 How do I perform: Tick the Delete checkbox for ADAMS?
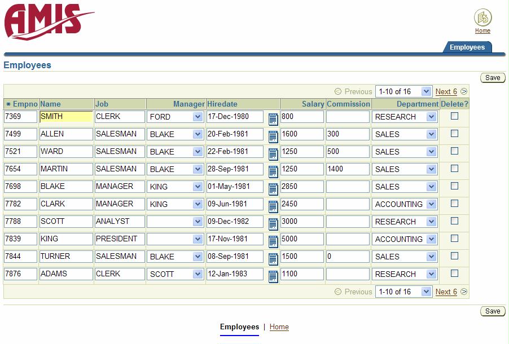pos(454,274)
